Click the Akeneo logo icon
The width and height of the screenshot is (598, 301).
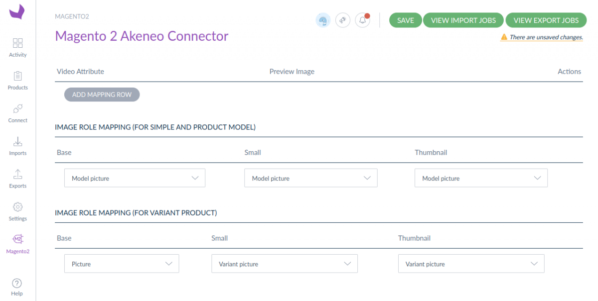click(17, 11)
